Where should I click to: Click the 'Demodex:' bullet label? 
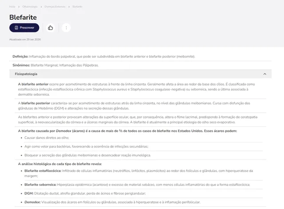pos(32,202)
